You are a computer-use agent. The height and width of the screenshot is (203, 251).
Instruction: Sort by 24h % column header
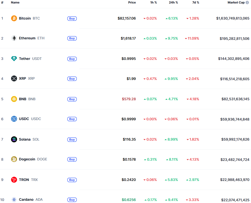tap(173, 3)
